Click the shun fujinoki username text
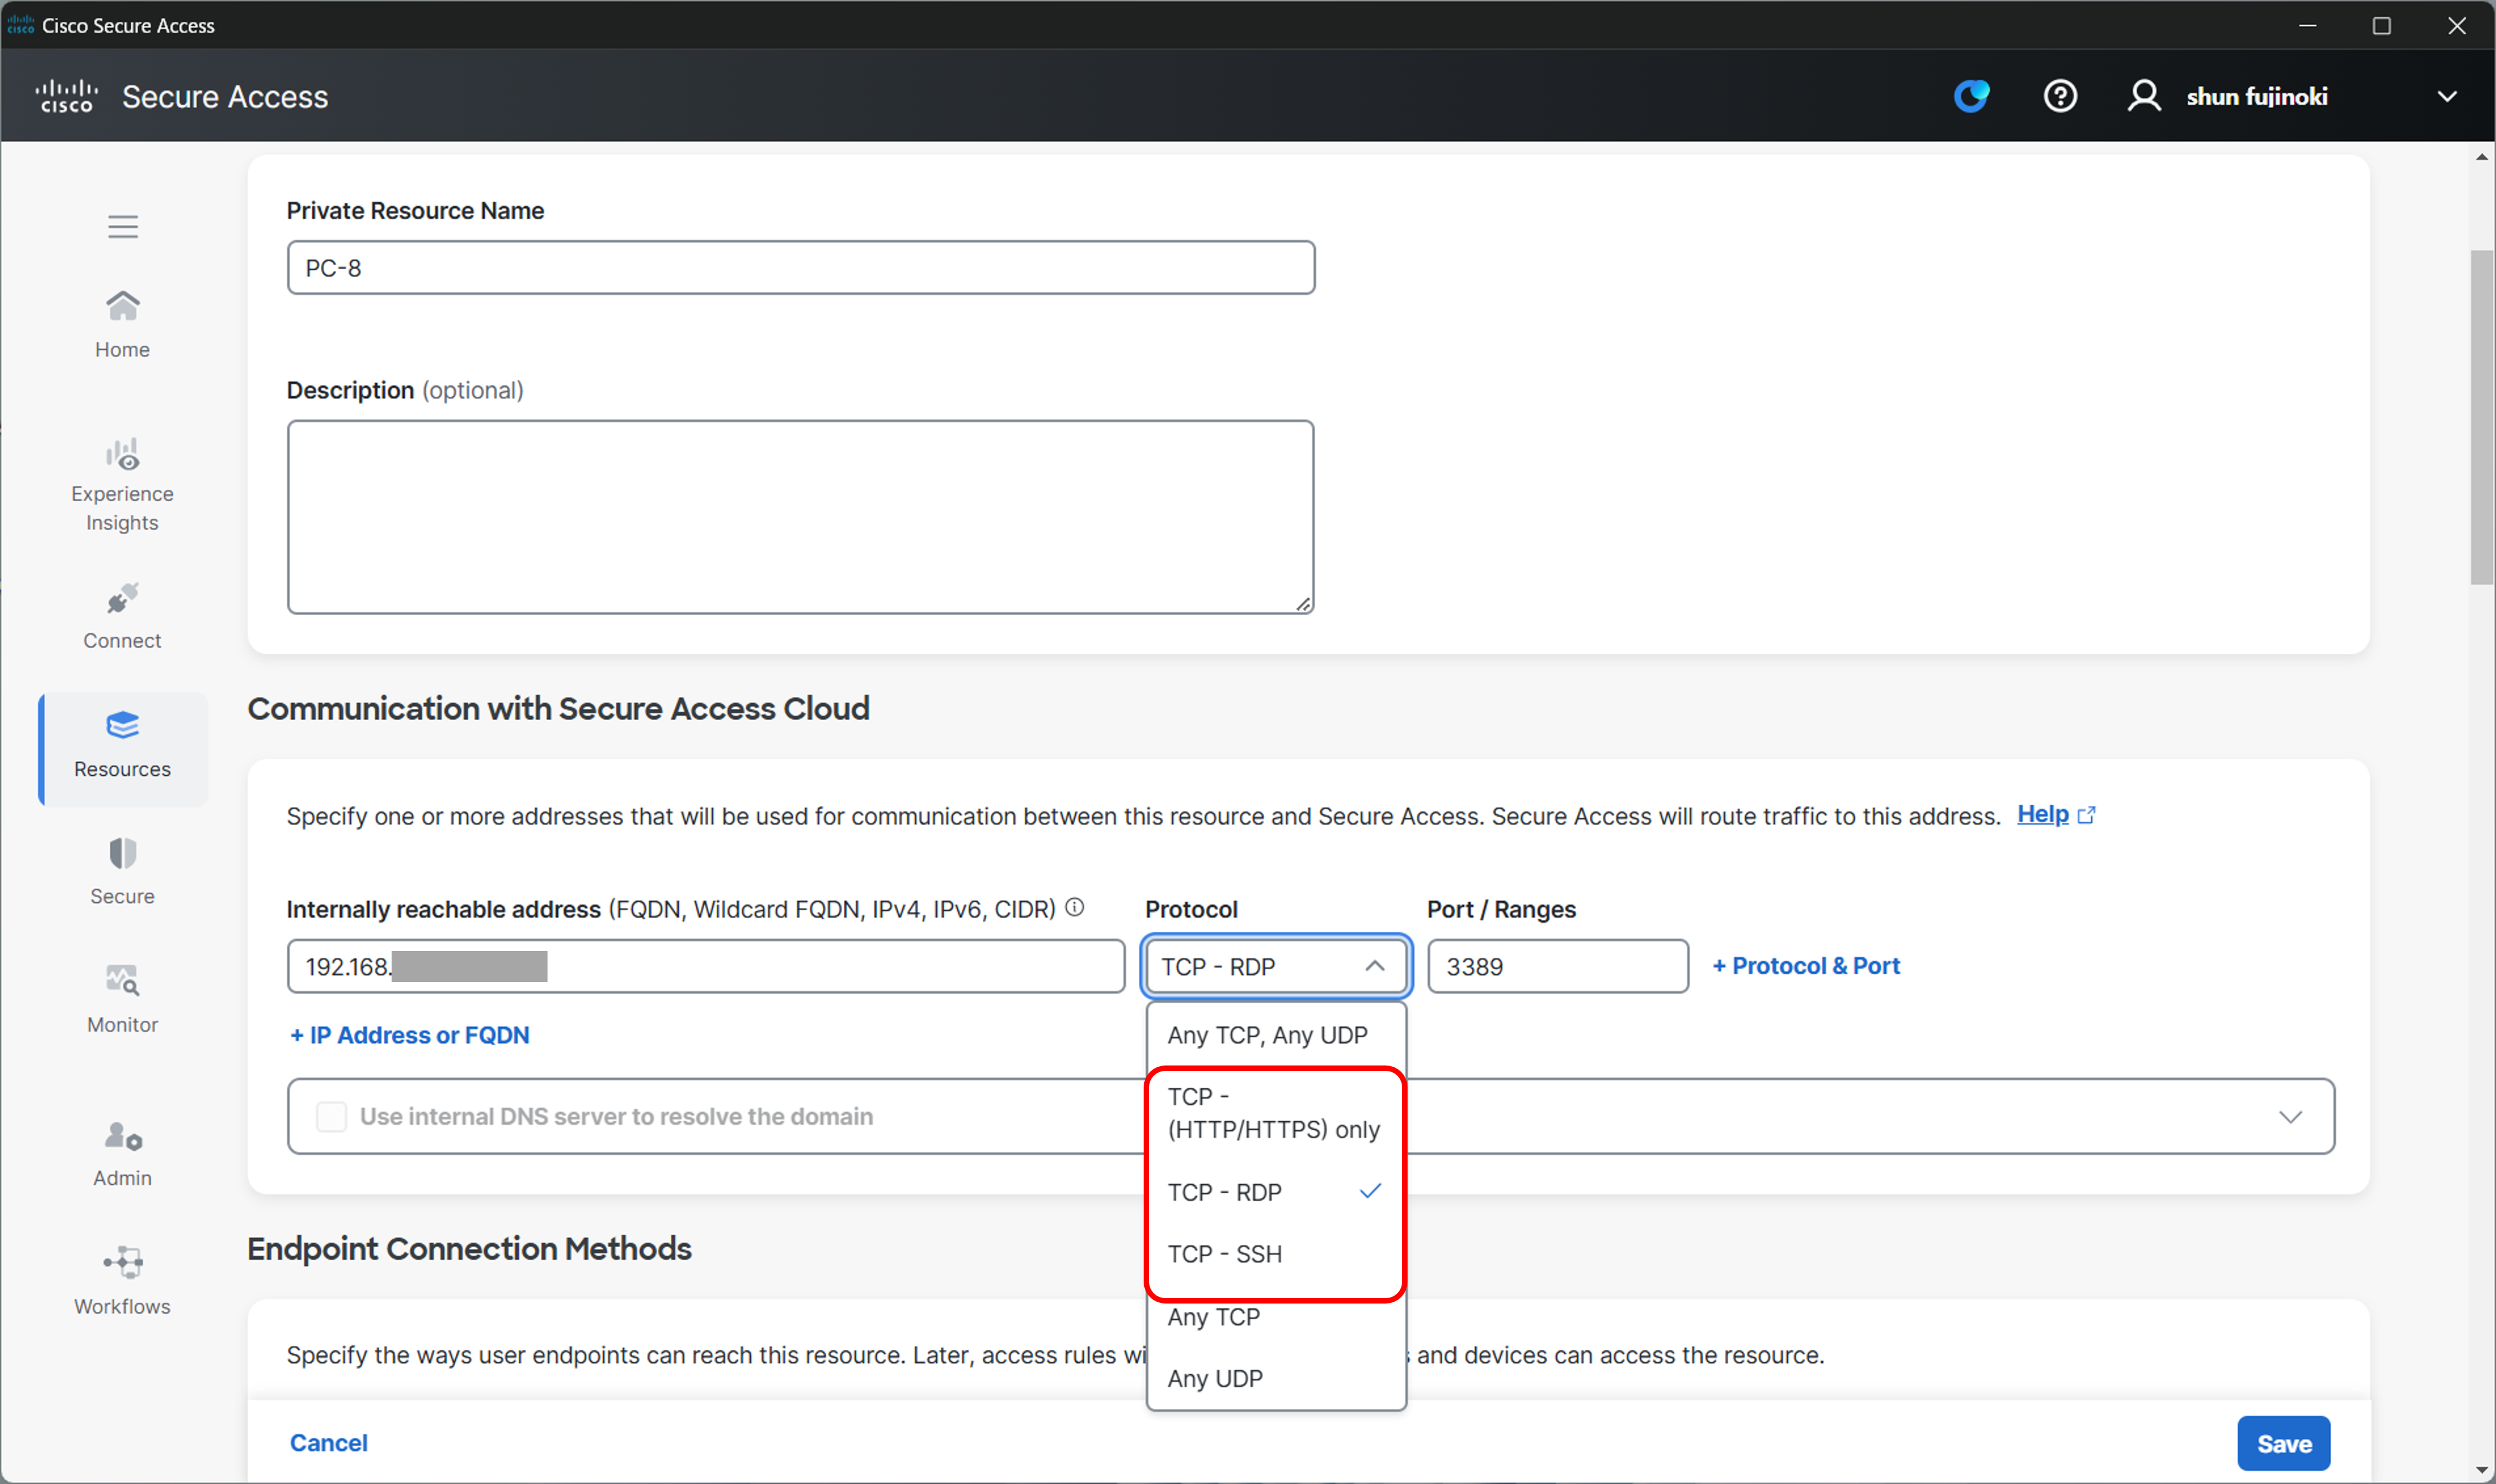This screenshot has width=2496, height=1484. tap(2256, 97)
